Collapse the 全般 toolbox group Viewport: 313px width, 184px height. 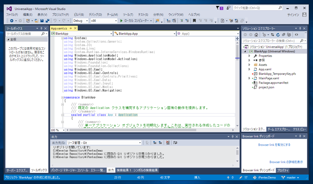(8, 39)
